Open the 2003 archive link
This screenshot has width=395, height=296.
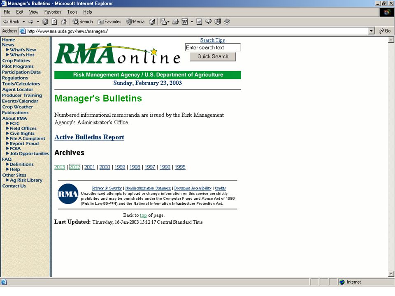pos(60,167)
